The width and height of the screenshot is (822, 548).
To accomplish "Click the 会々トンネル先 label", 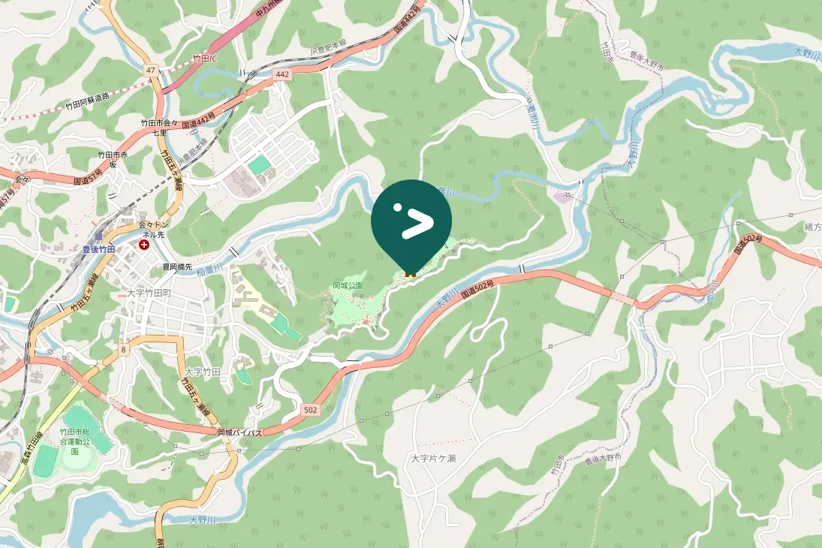I will point(152,230).
